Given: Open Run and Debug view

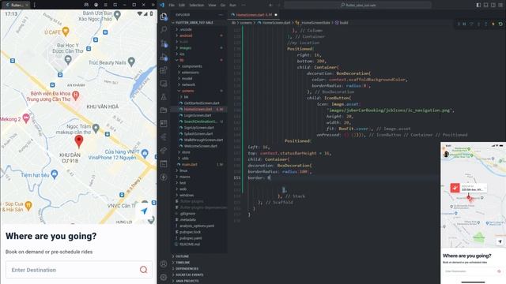Looking at the screenshot, I should click(164, 57).
